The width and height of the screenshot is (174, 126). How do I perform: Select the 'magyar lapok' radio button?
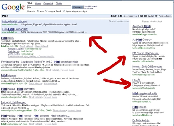coord(46,11)
